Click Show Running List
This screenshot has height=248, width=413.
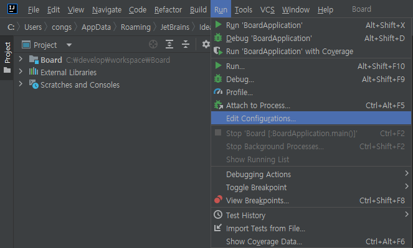pos(311,160)
